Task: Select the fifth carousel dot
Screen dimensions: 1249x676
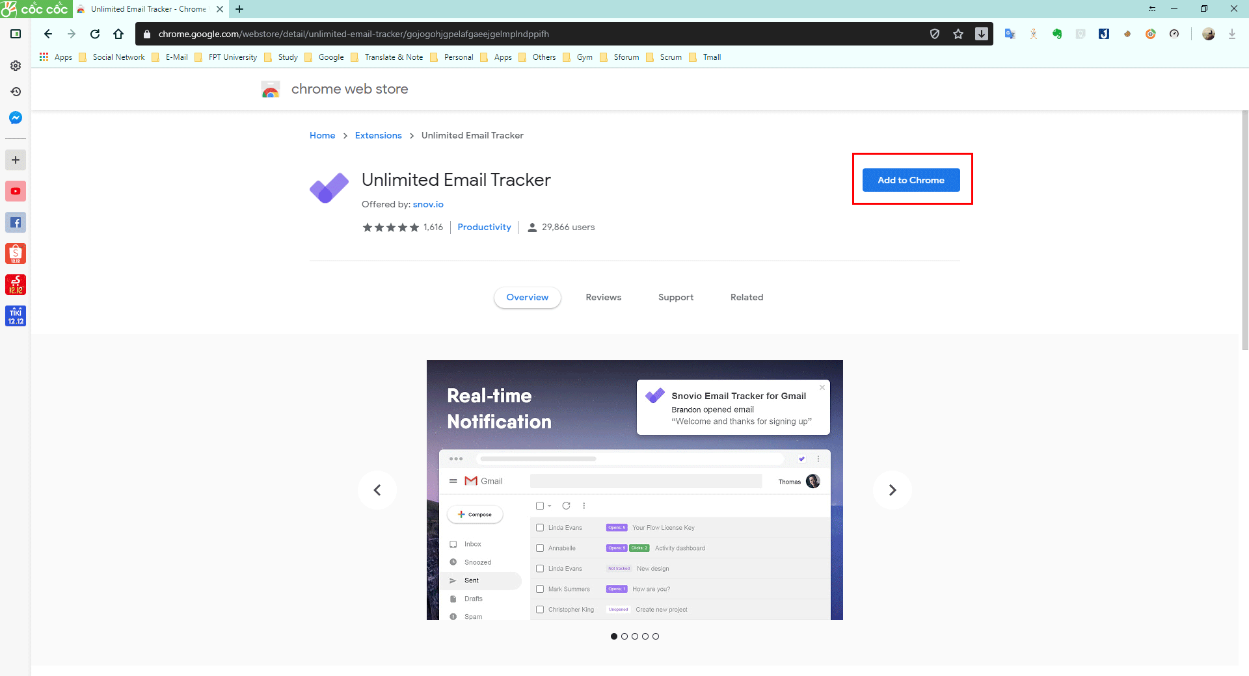Action: 656,636
